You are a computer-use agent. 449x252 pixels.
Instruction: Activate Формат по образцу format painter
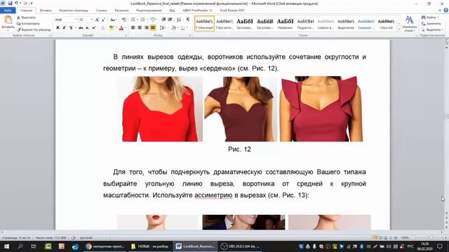pyautogui.click(x=34, y=29)
